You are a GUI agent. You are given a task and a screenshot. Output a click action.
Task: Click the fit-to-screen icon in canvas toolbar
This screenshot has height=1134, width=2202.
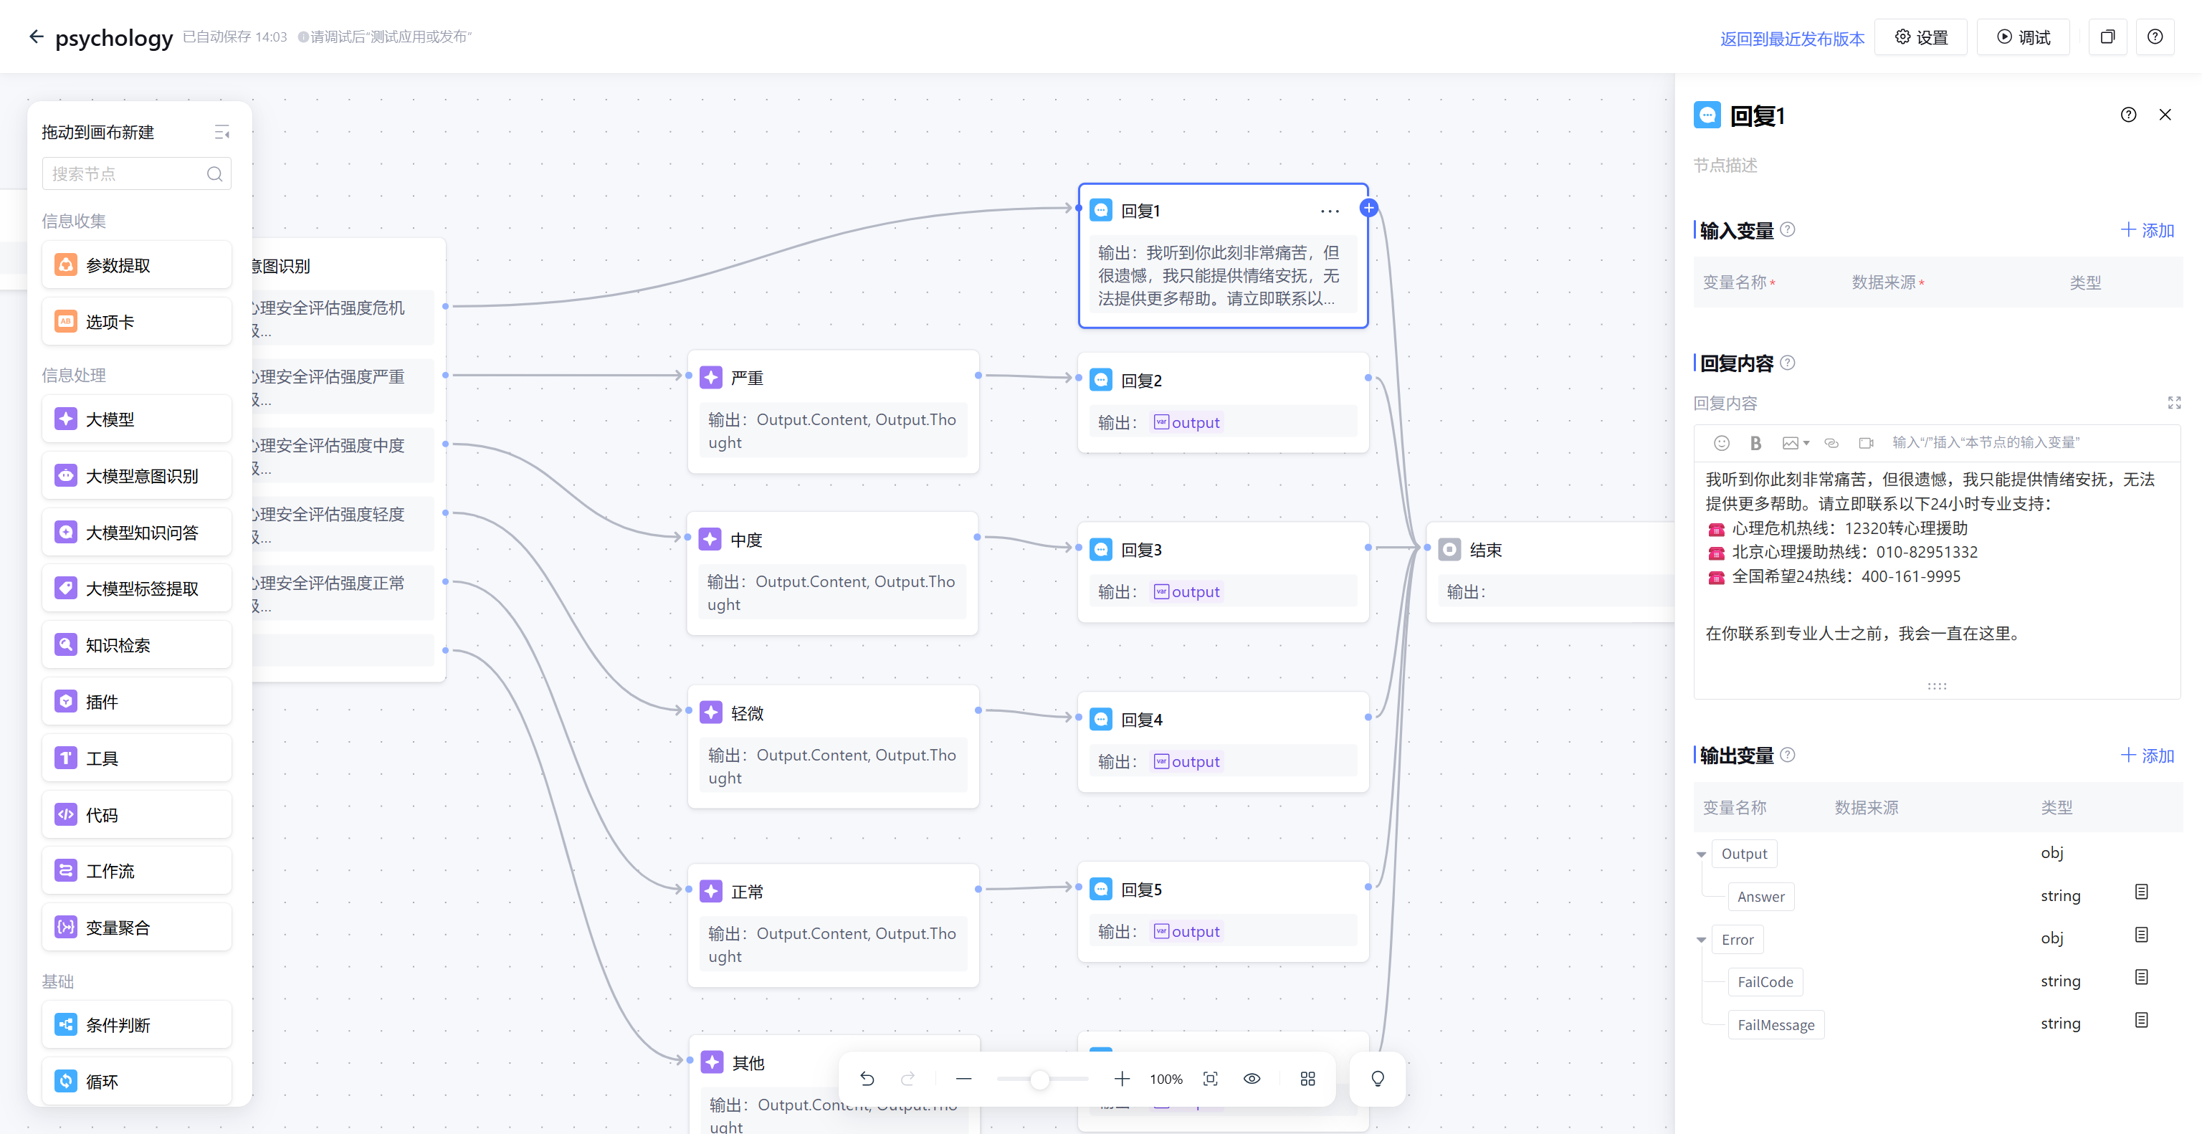click(1211, 1079)
